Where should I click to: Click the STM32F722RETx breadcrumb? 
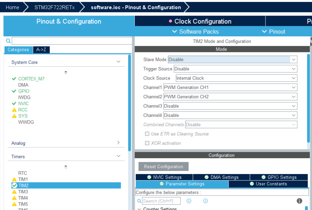pyautogui.click(x=54, y=7)
